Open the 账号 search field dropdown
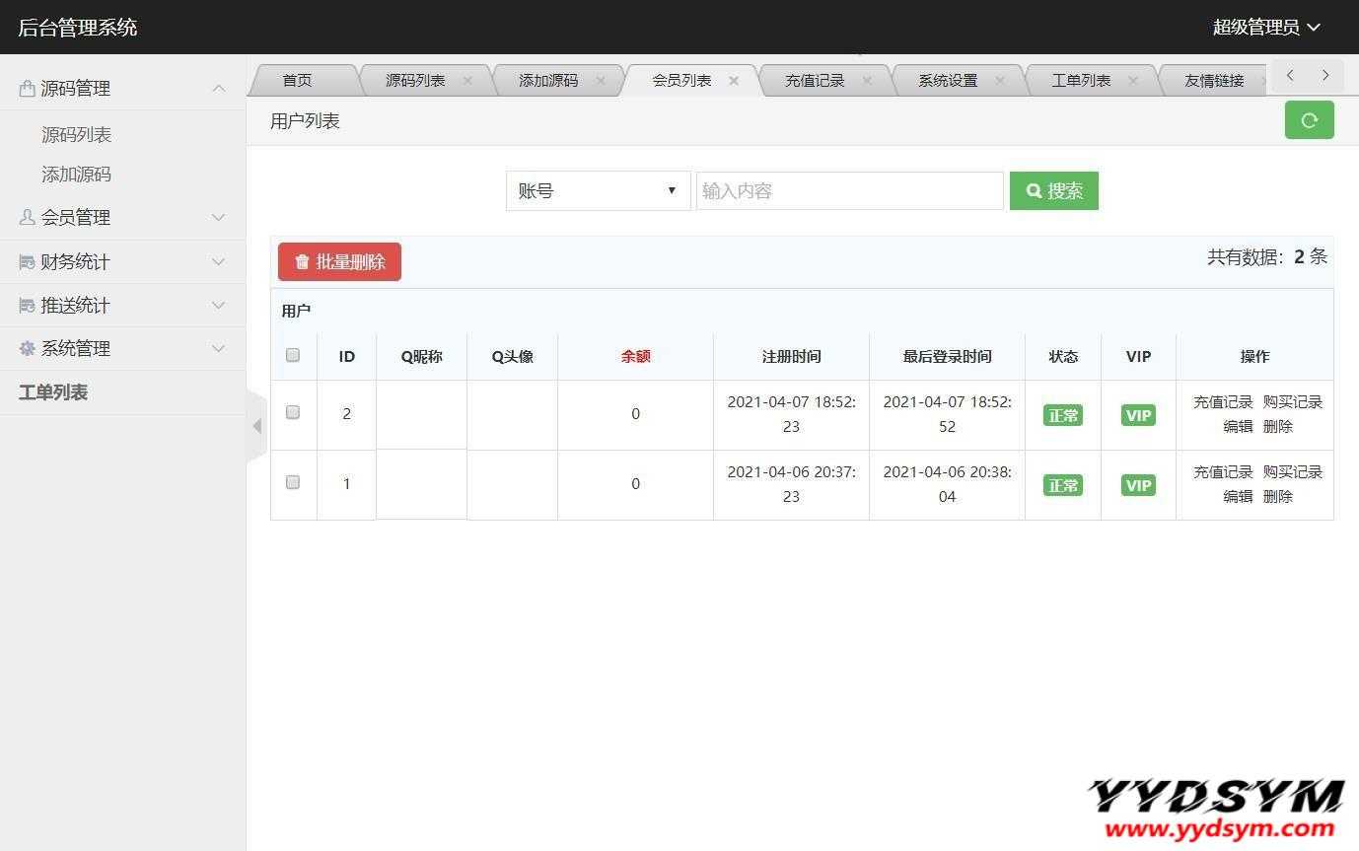The image size is (1359, 851). [x=598, y=190]
